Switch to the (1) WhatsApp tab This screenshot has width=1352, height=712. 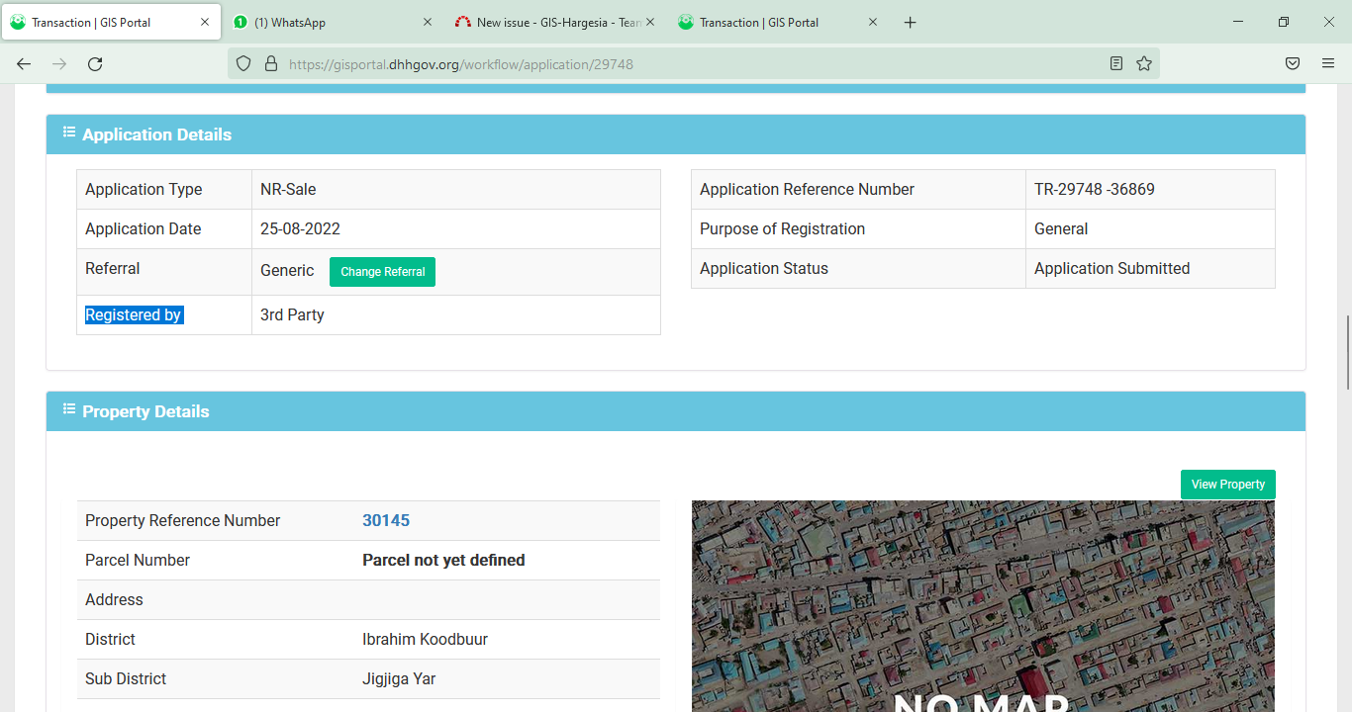click(333, 22)
